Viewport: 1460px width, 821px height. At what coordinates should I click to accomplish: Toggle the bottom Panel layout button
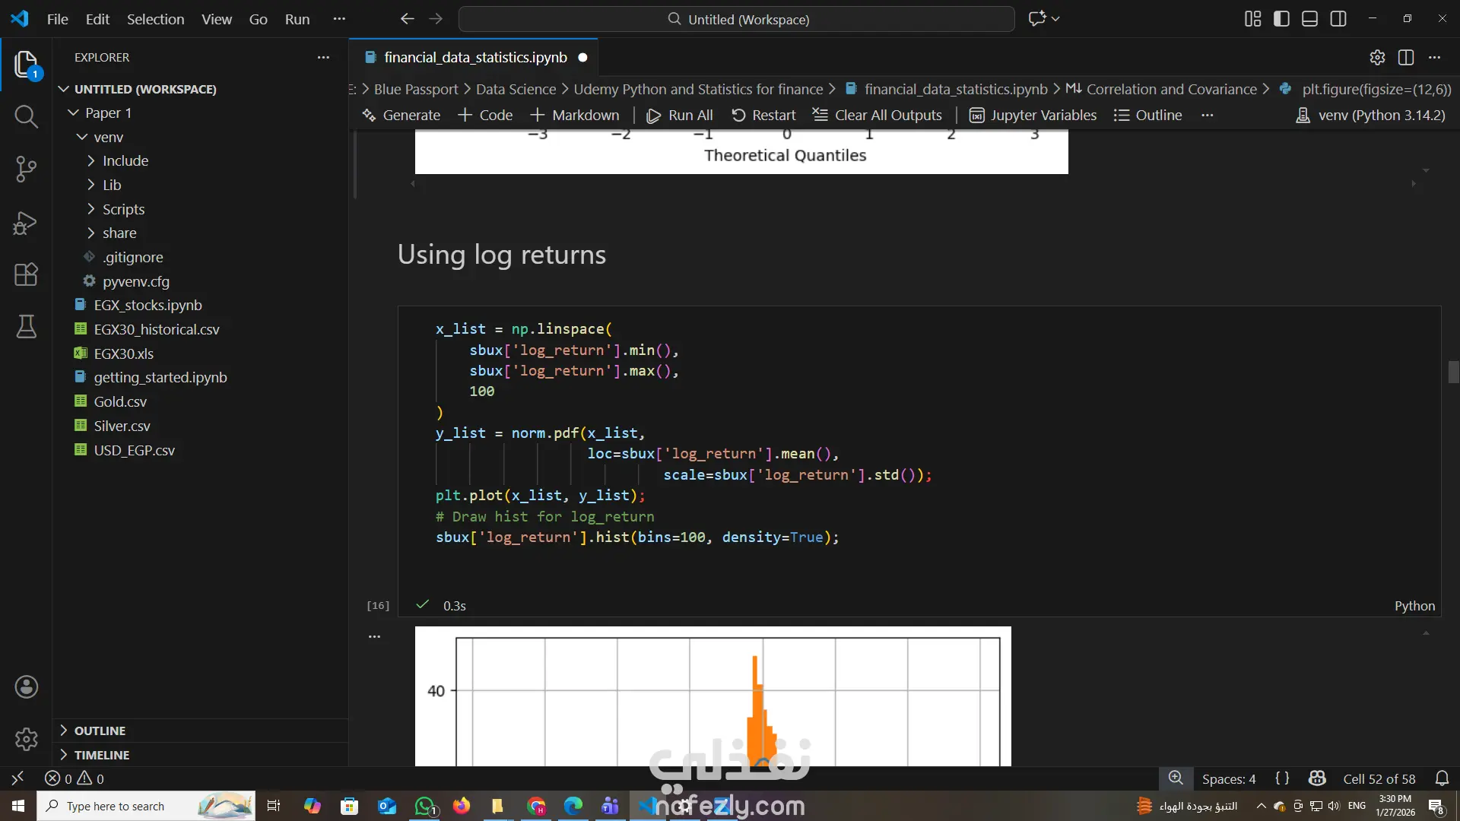click(1309, 19)
